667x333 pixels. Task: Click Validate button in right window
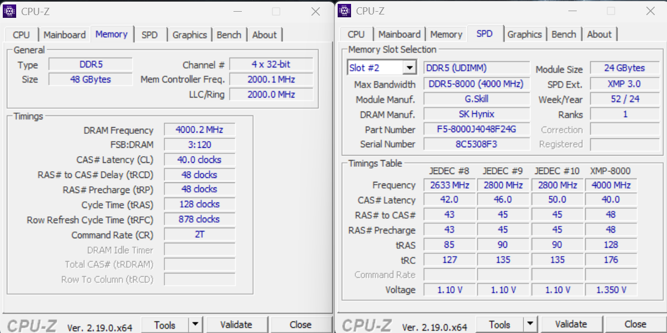click(x=571, y=325)
